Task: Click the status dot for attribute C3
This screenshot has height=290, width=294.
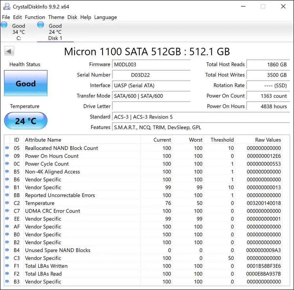Action: click(7, 258)
